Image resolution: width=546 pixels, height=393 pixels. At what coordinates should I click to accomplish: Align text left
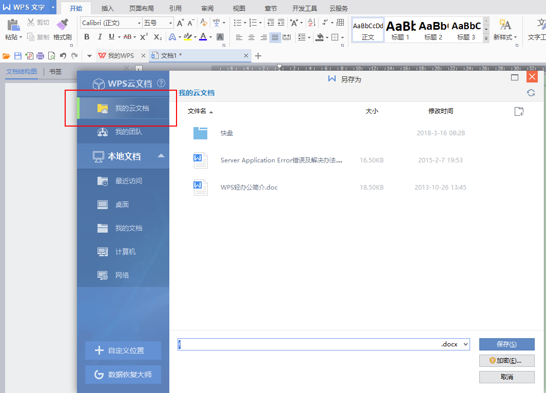[239, 37]
